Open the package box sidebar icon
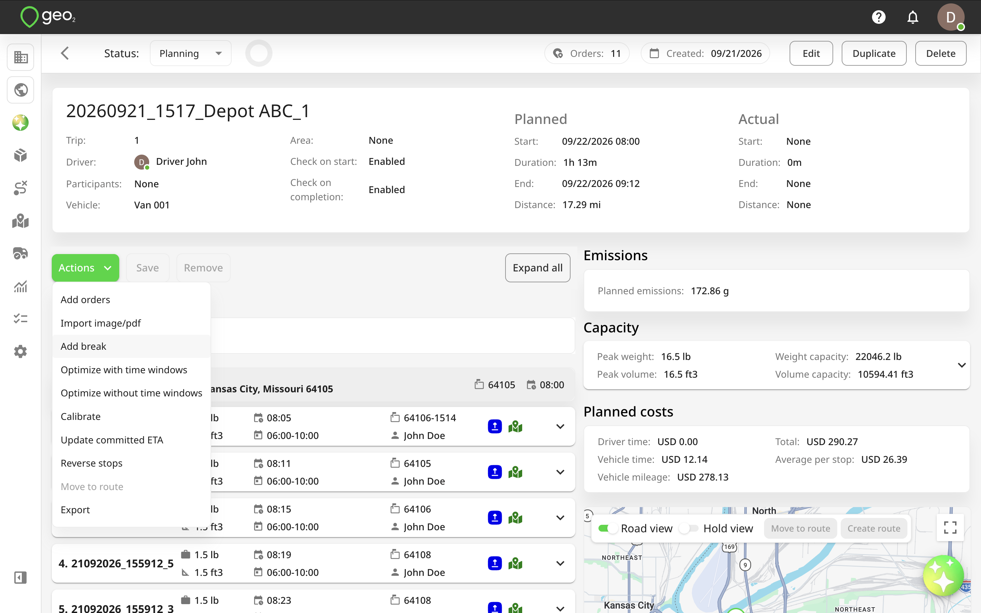 [x=21, y=155]
